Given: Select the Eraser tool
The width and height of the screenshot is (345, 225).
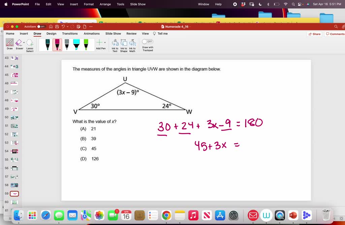Looking at the screenshot, I should tap(19, 44).
